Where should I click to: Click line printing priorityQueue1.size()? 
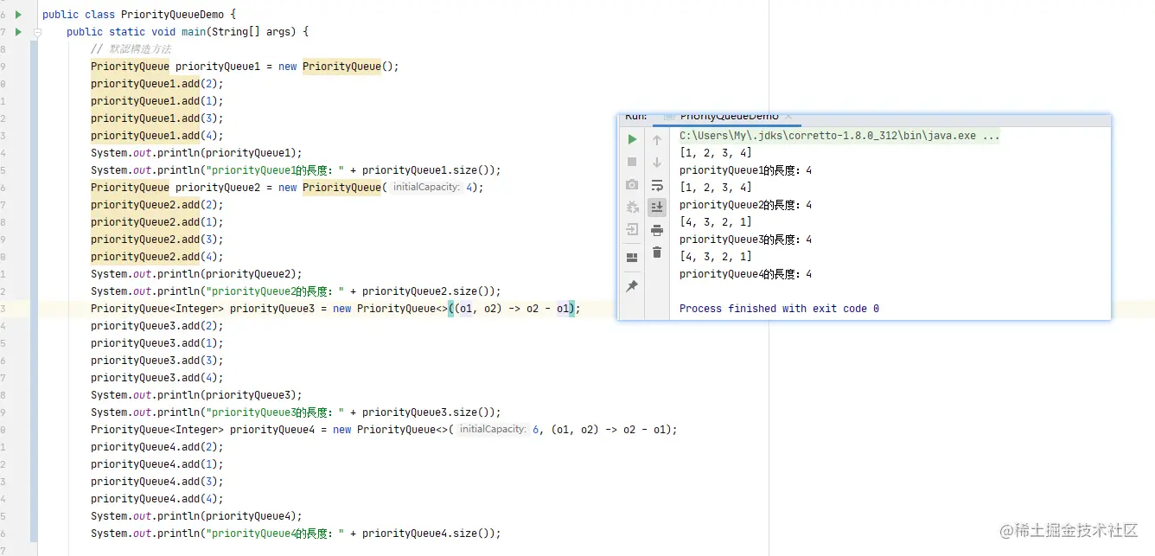[x=296, y=170]
